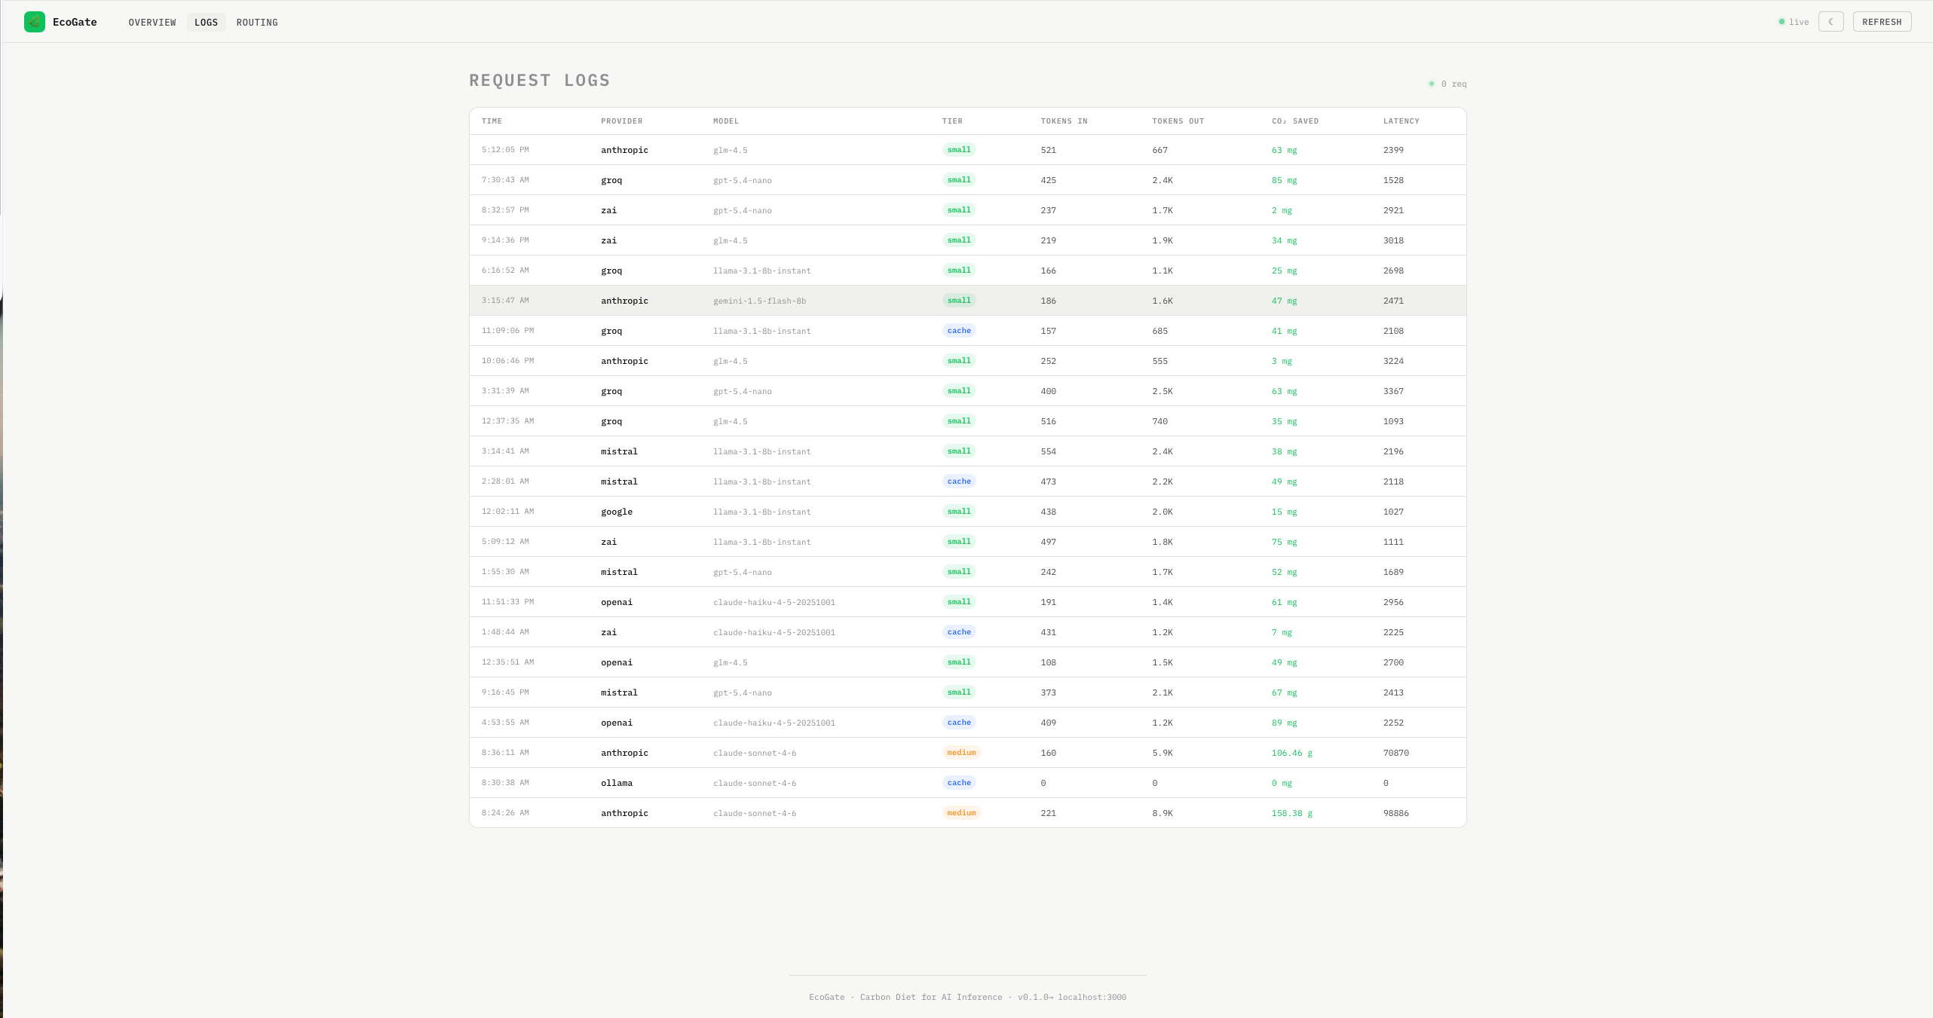The height and width of the screenshot is (1018, 1933).
Task: Click the TIME column header
Action: coord(492,121)
